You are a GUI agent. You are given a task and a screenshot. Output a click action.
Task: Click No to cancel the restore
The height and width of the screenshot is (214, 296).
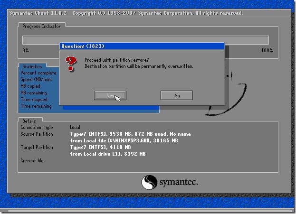point(176,95)
